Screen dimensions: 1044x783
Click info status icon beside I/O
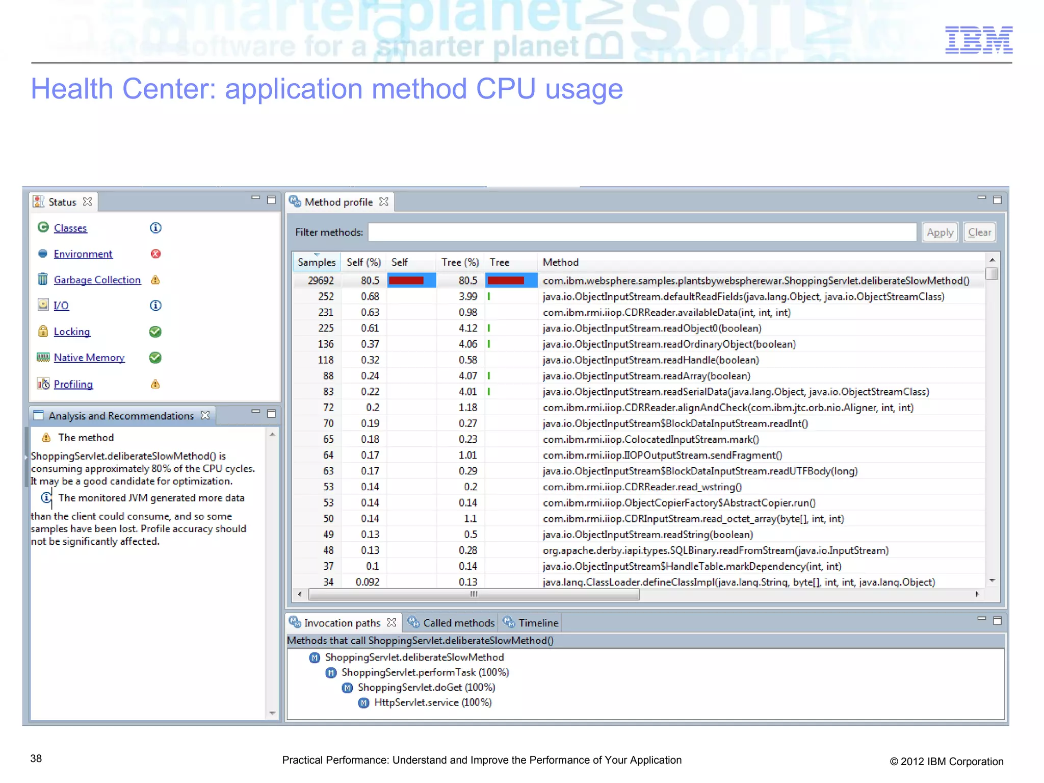(x=155, y=306)
